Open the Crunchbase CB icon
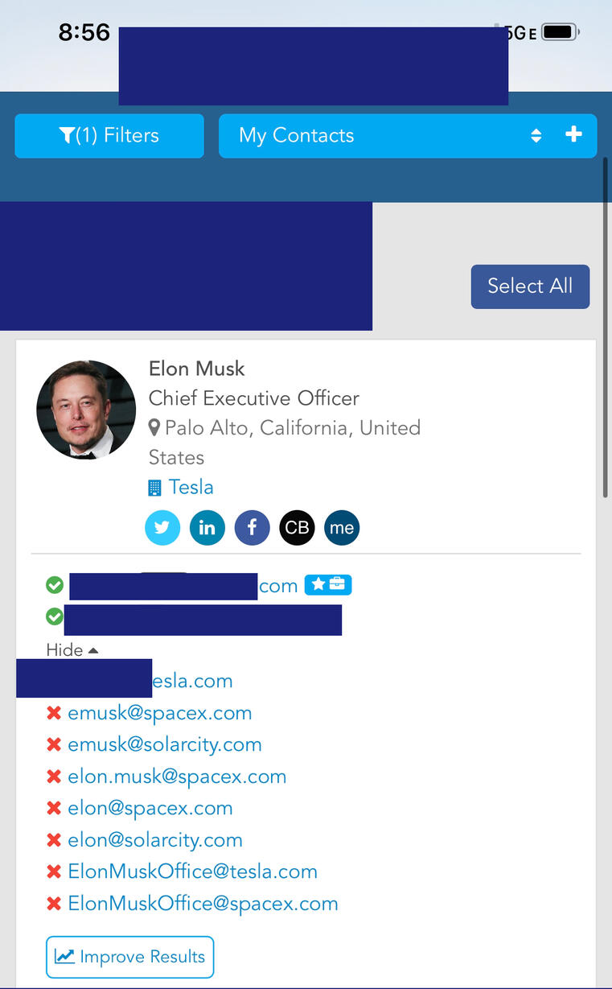The image size is (612, 989). pyautogui.click(x=297, y=528)
